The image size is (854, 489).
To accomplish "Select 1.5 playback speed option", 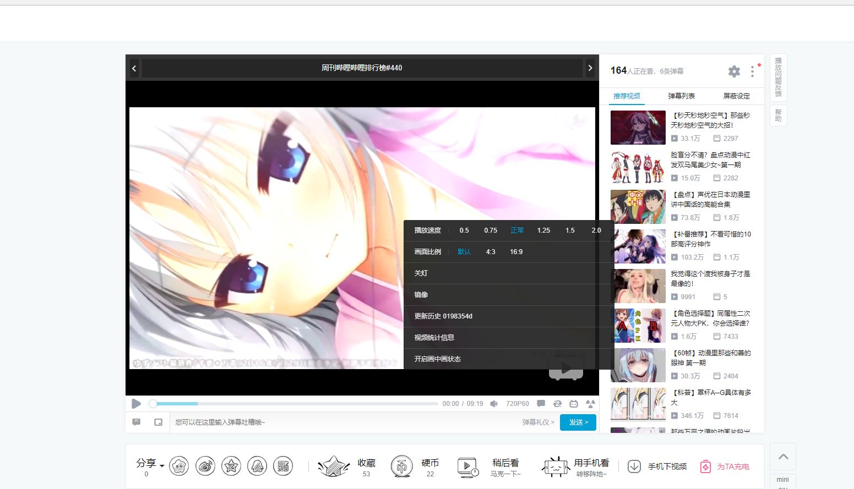I will [x=570, y=230].
